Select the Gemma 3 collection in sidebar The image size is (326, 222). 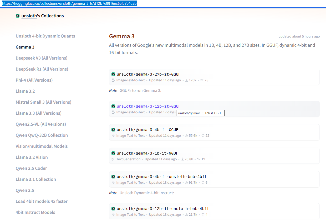[x=25, y=47]
